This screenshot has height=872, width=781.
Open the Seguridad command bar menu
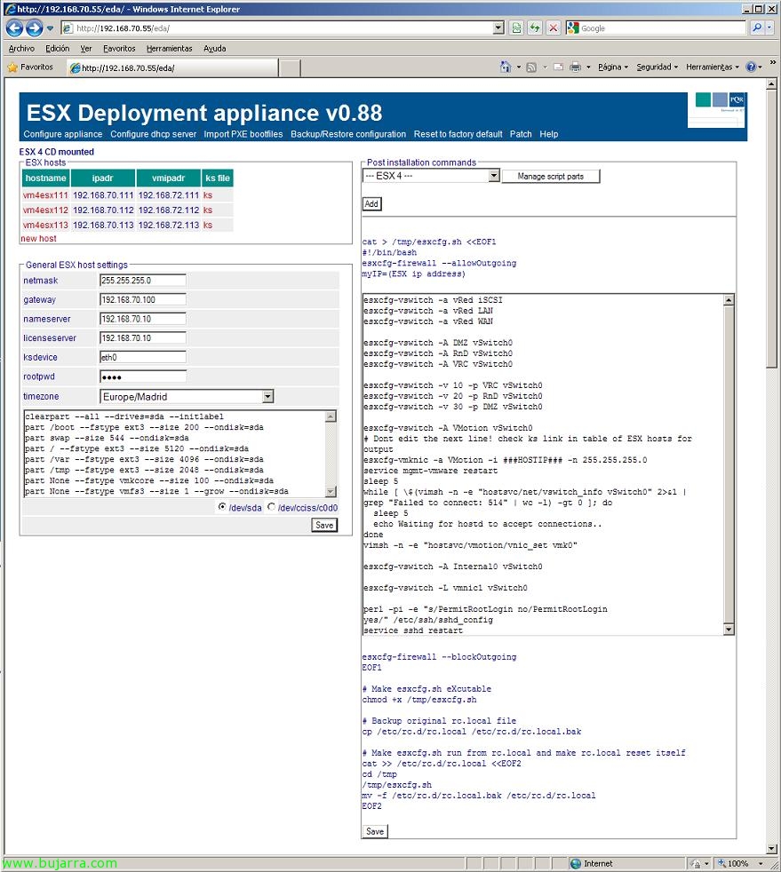pyautogui.click(x=657, y=67)
